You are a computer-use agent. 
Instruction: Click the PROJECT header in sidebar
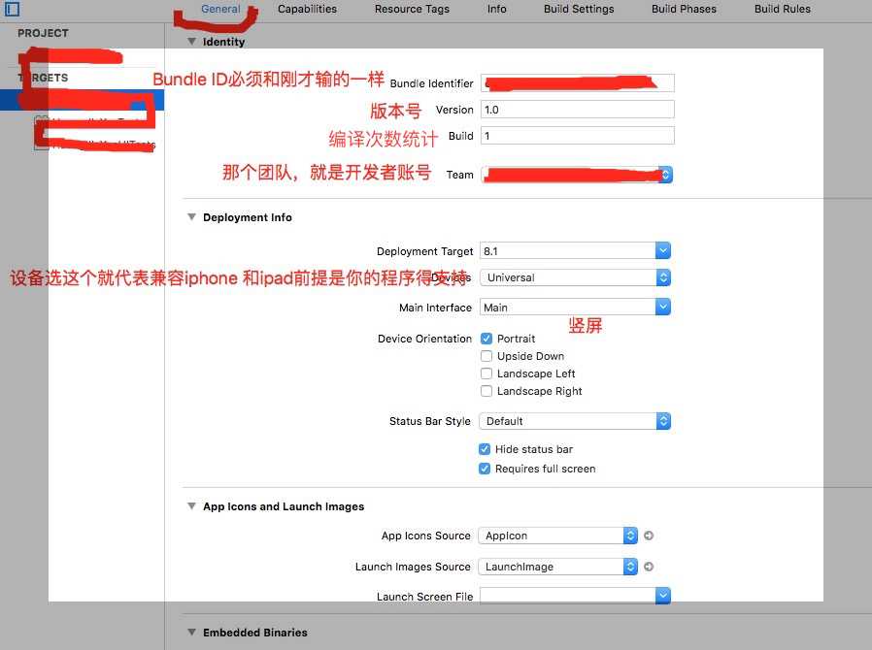point(43,33)
